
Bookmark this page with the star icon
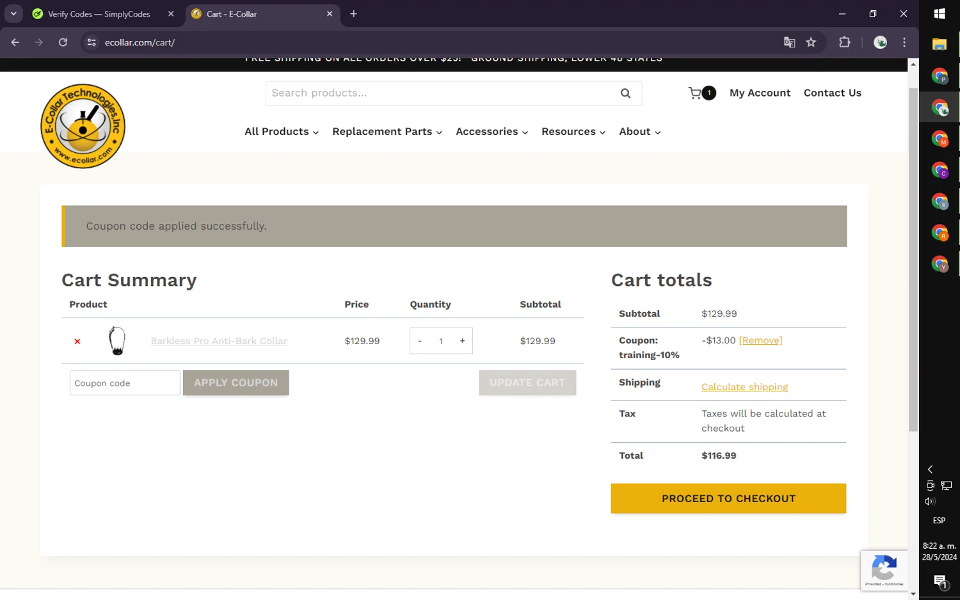pos(811,42)
